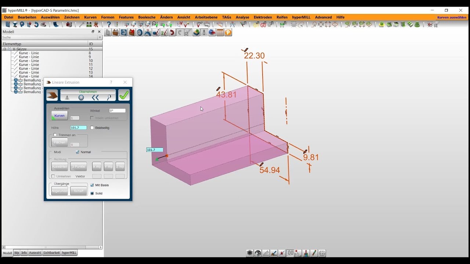This screenshot has width=470, height=264.
Task: Click the linear extrusion shape icon in dialog
Action: pos(52,95)
